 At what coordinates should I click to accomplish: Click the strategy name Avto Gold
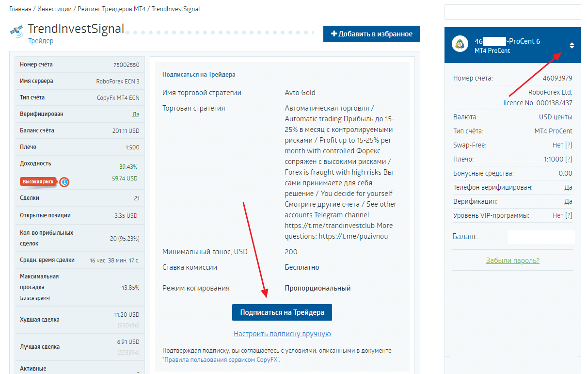point(300,93)
